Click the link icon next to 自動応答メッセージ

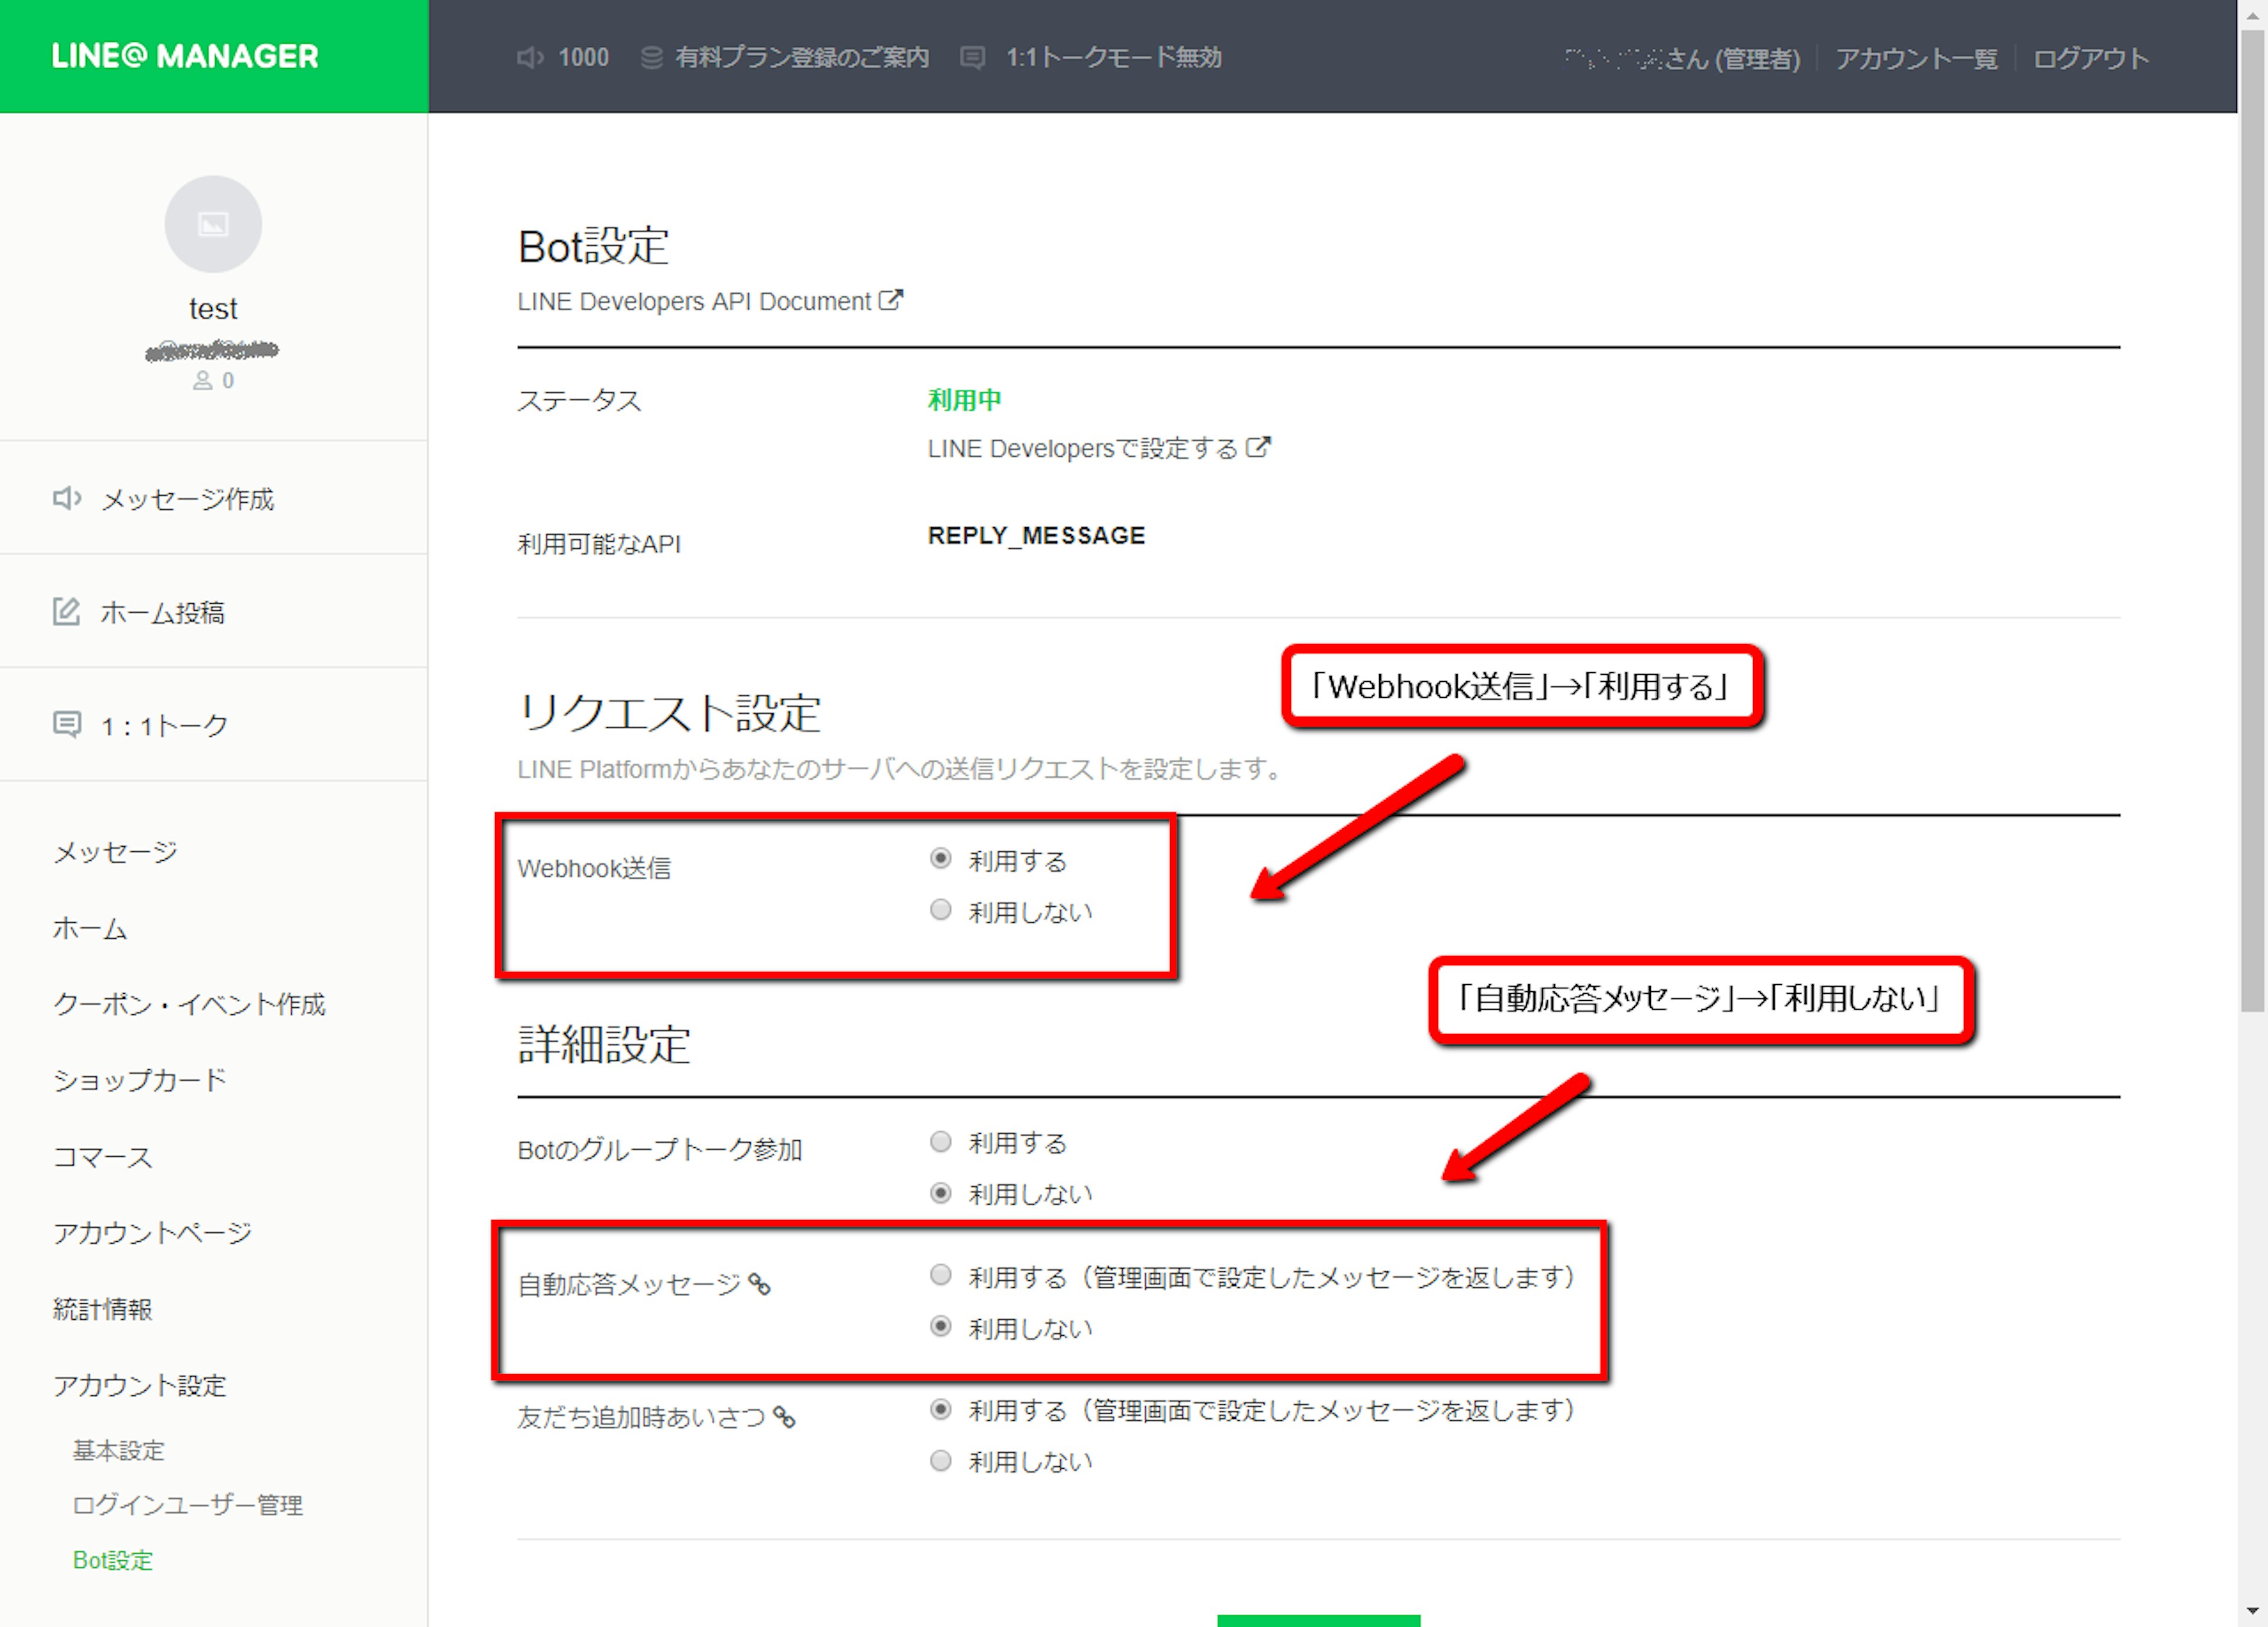point(760,1284)
